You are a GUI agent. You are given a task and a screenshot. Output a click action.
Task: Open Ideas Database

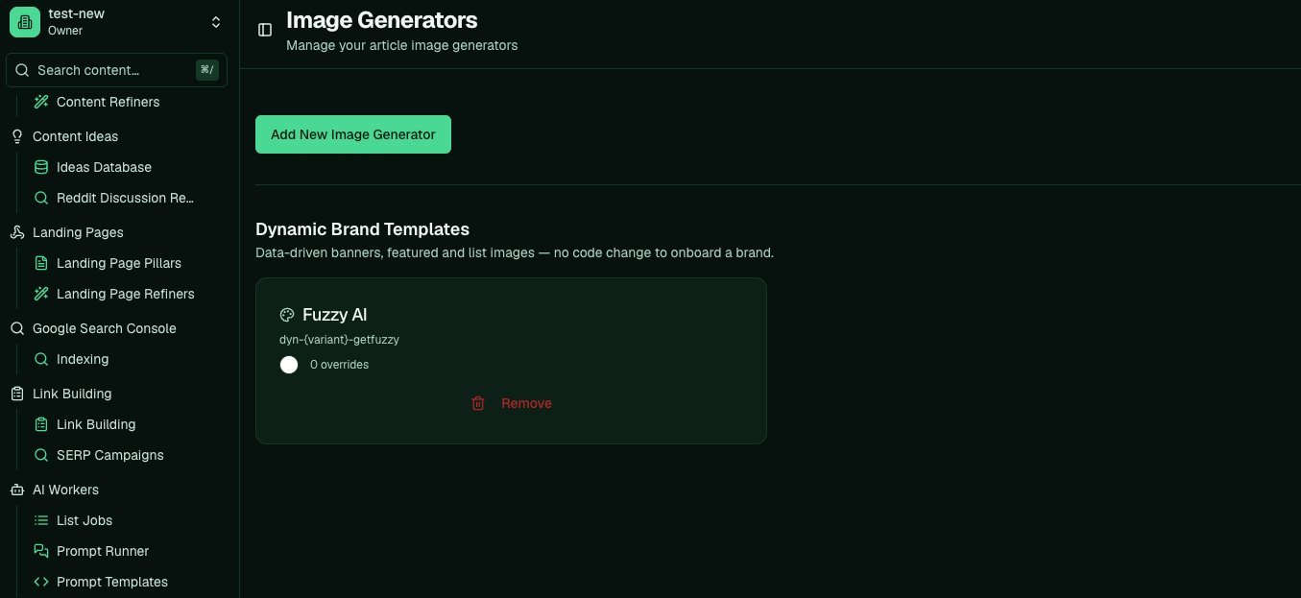click(x=104, y=167)
